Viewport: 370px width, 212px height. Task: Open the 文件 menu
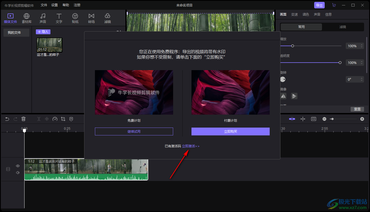point(44,5)
